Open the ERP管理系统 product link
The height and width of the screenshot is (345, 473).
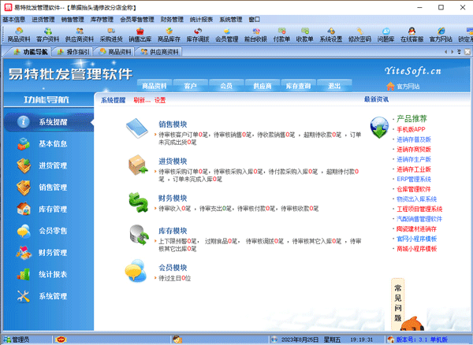(x=414, y=180)
